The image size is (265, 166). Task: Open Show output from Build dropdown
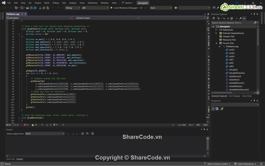point(45,134)
